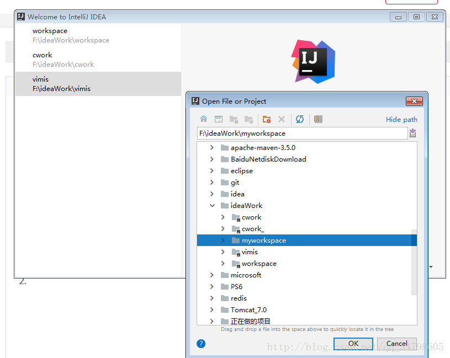Expand eclipse folder
This screenshot has height=358, width=450.
(212, 171)
